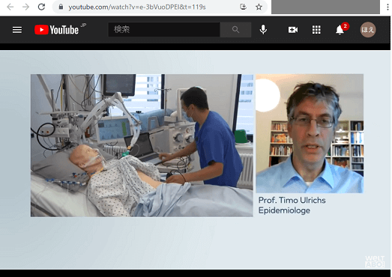Go back to the previous page

tap(10, 7)
